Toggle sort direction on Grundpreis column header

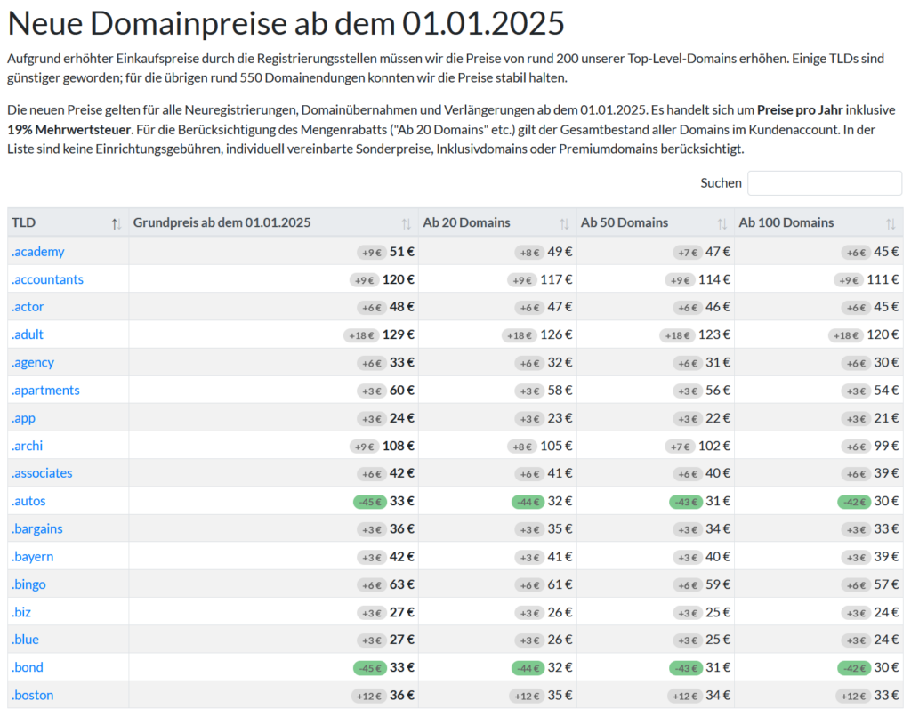[406, 223]
